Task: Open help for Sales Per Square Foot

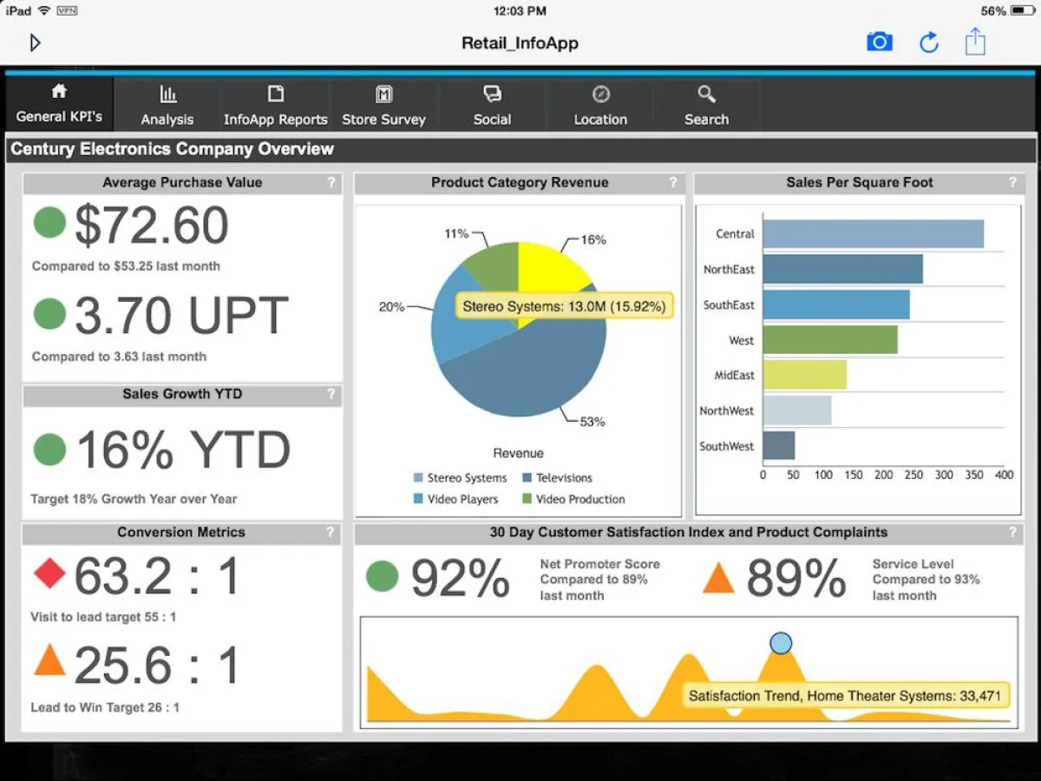Action: click(1012, 182)
